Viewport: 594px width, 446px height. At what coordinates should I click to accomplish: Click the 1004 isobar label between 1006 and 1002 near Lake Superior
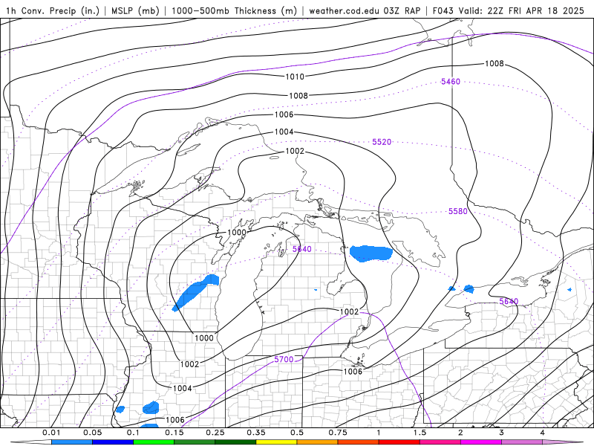pyautogui.click(x=284, y=132)
